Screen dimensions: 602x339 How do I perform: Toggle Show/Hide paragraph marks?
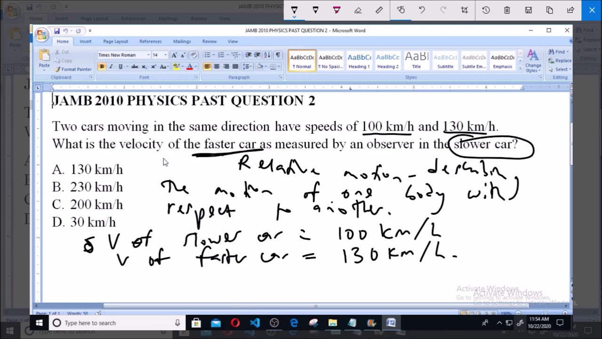[278, 55]
